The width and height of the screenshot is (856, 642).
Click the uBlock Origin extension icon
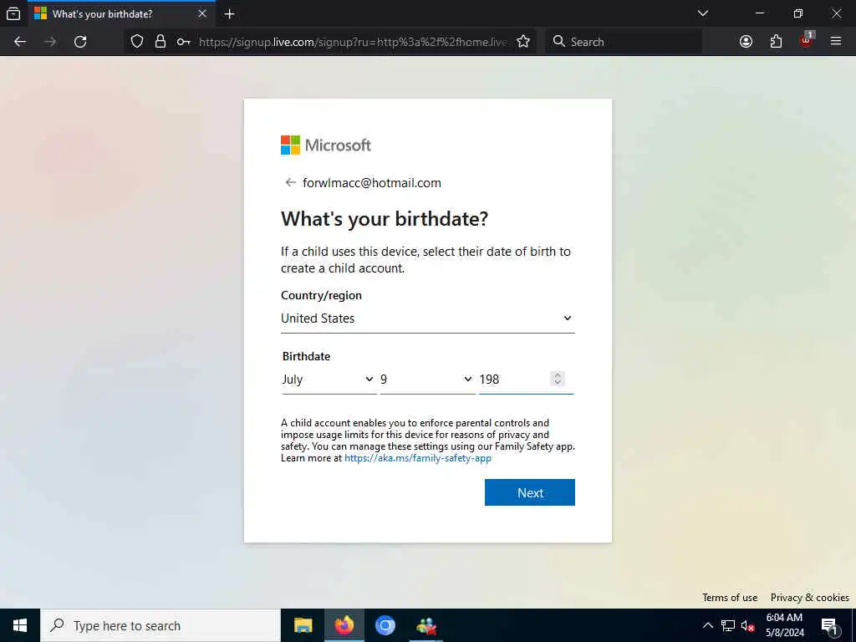pyautogui.click(x=807, y=40)
